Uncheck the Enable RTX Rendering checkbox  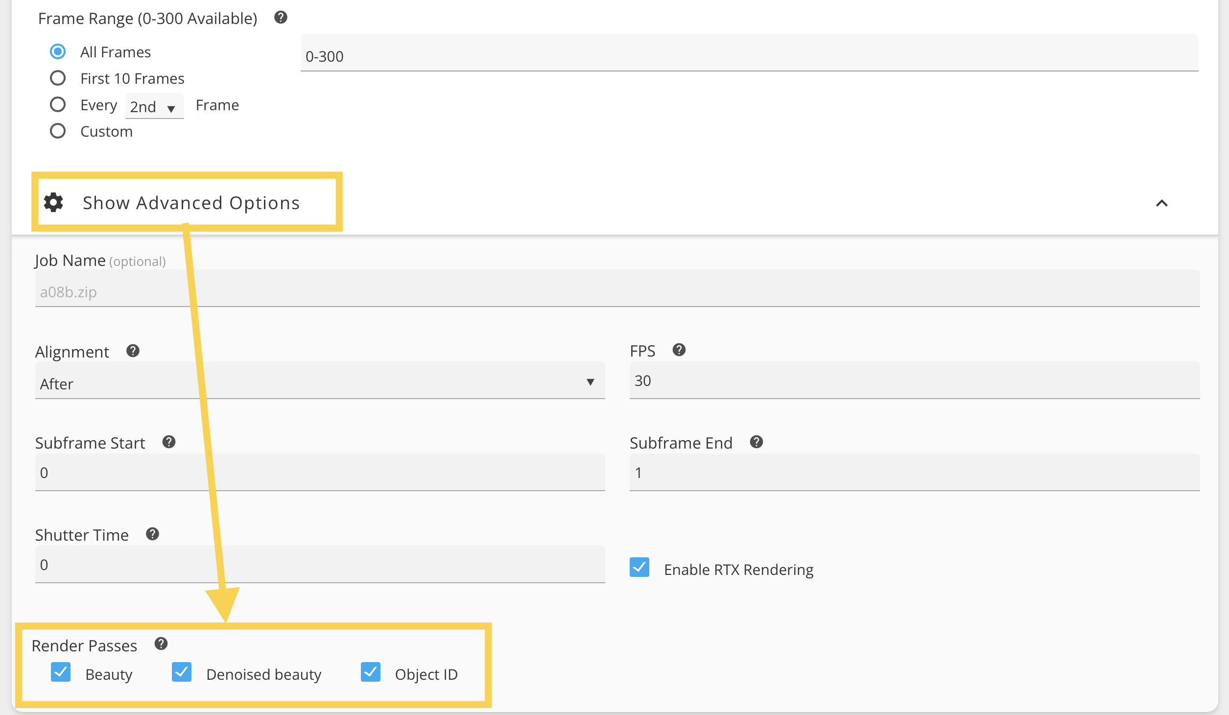click(x=639, y=567)
